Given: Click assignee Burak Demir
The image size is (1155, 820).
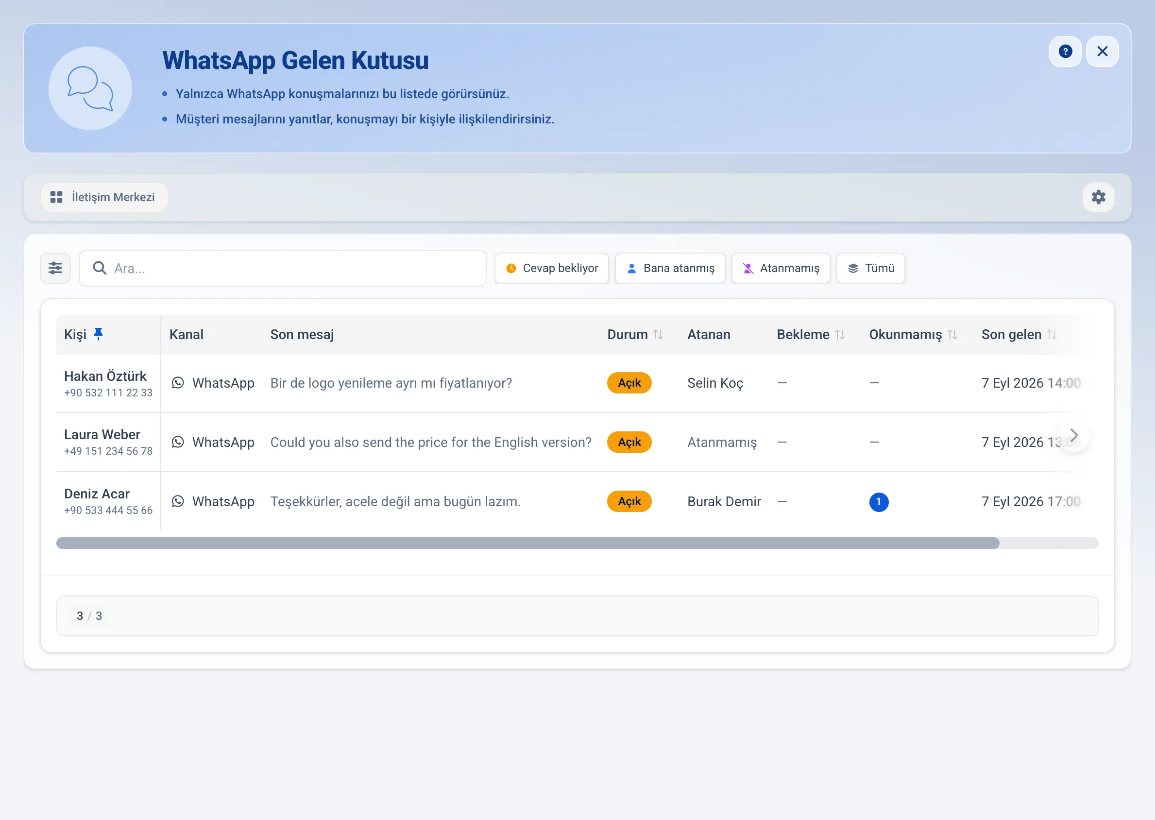Looking at the screenshot, I should 724,501.
